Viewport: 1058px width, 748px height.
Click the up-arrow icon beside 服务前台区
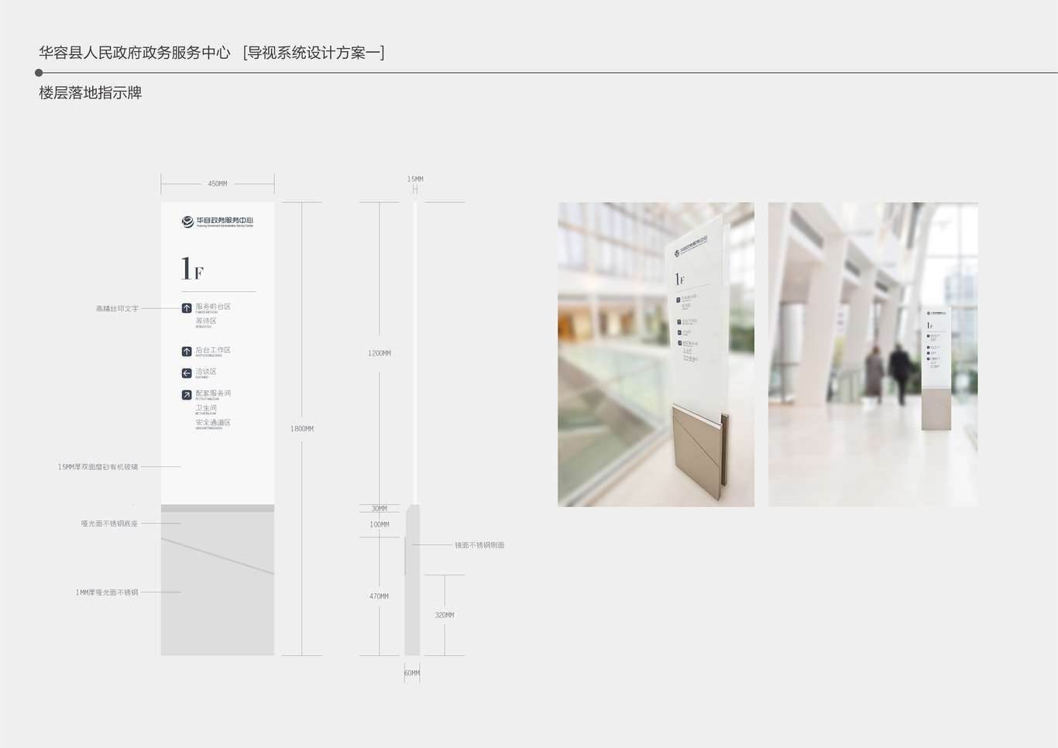187,308
